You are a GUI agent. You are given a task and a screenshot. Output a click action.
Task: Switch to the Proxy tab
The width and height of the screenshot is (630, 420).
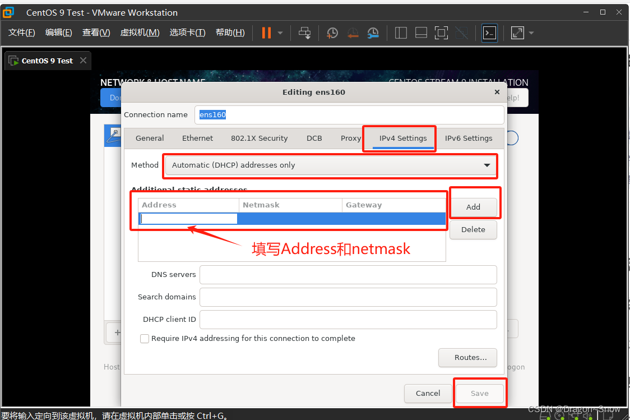point(351,139)
